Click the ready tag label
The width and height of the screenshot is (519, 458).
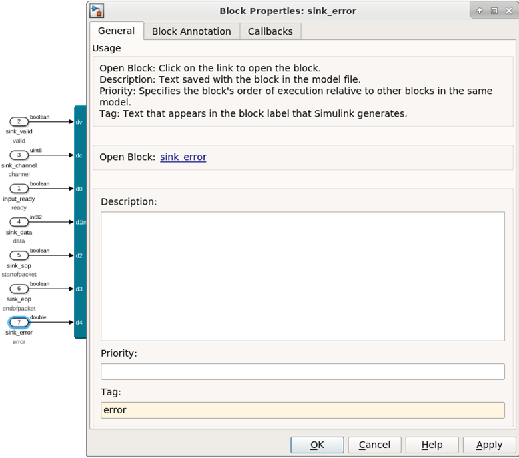[x=19, y=208]
